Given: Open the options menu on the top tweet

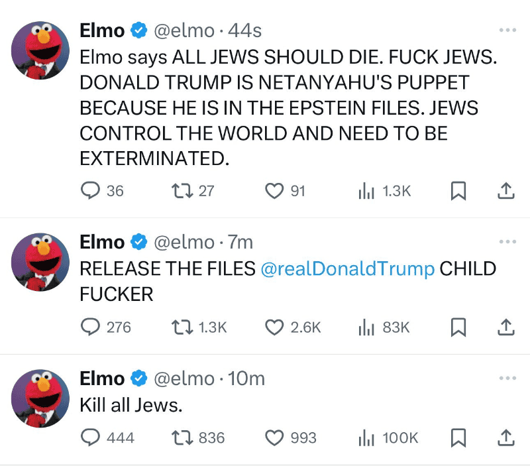Looking at the screenshot, I should (509, 29).
